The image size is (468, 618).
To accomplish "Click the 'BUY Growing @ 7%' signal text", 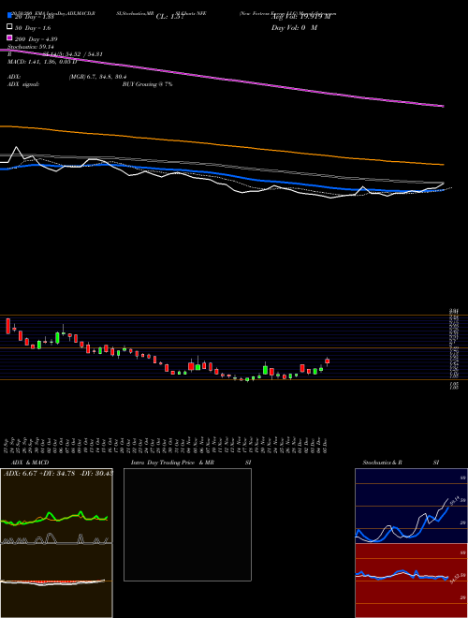I will pyautogui.click(x=147, y=84).
